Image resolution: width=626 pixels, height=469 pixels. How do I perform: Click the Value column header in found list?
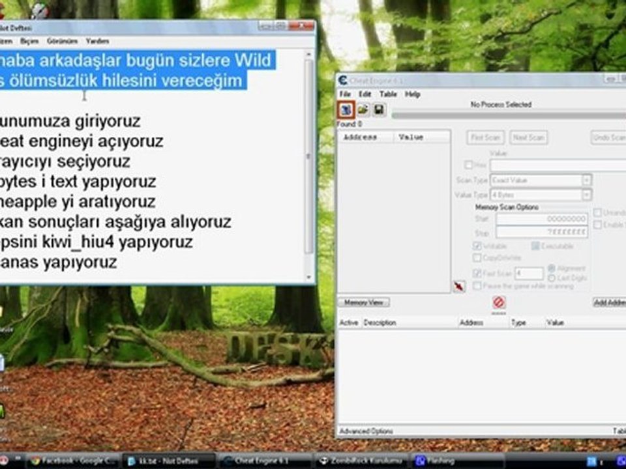pos(422,137)
